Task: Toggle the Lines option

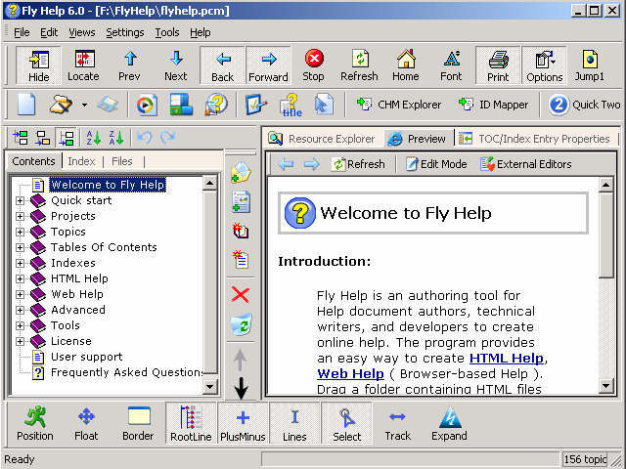Action: tap(294, 423)
